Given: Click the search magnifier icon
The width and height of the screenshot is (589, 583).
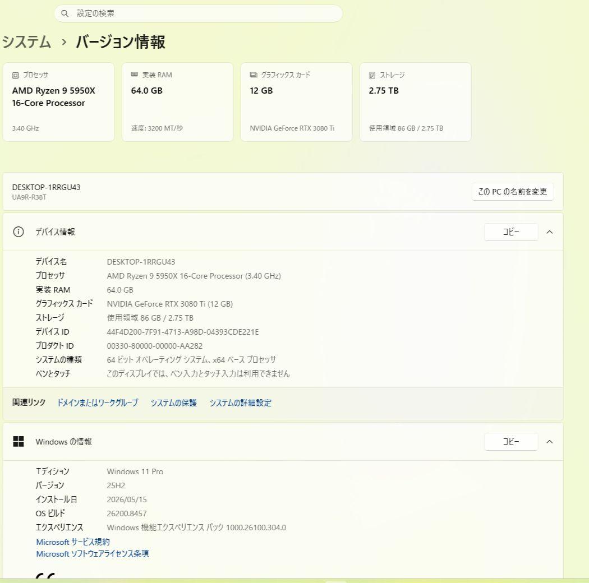Looking at the screenshot, I should [x=65, y=13].
